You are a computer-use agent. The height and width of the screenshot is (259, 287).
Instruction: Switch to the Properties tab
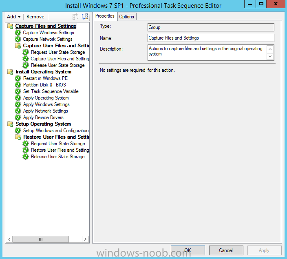(105, 16)
